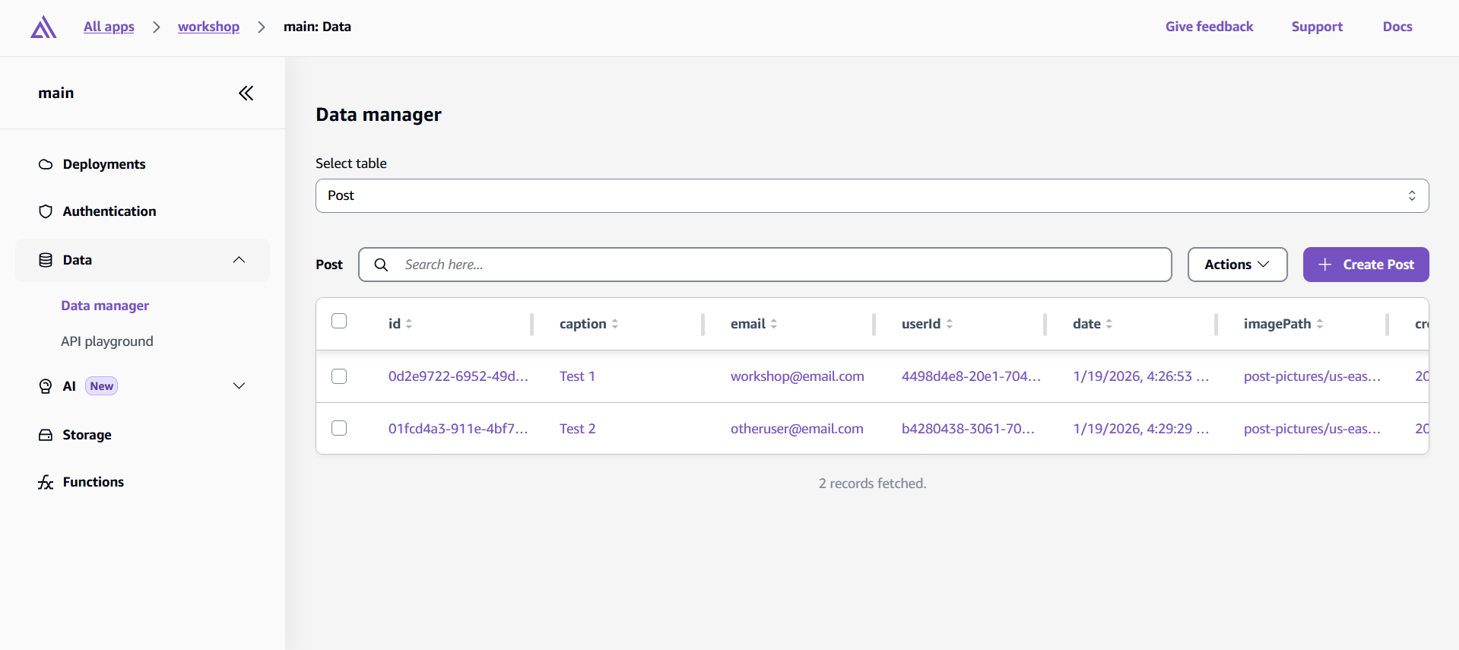The image size is (1459, 650).
Task: Click the Data database icon
Action: click(x=46, y=260)
